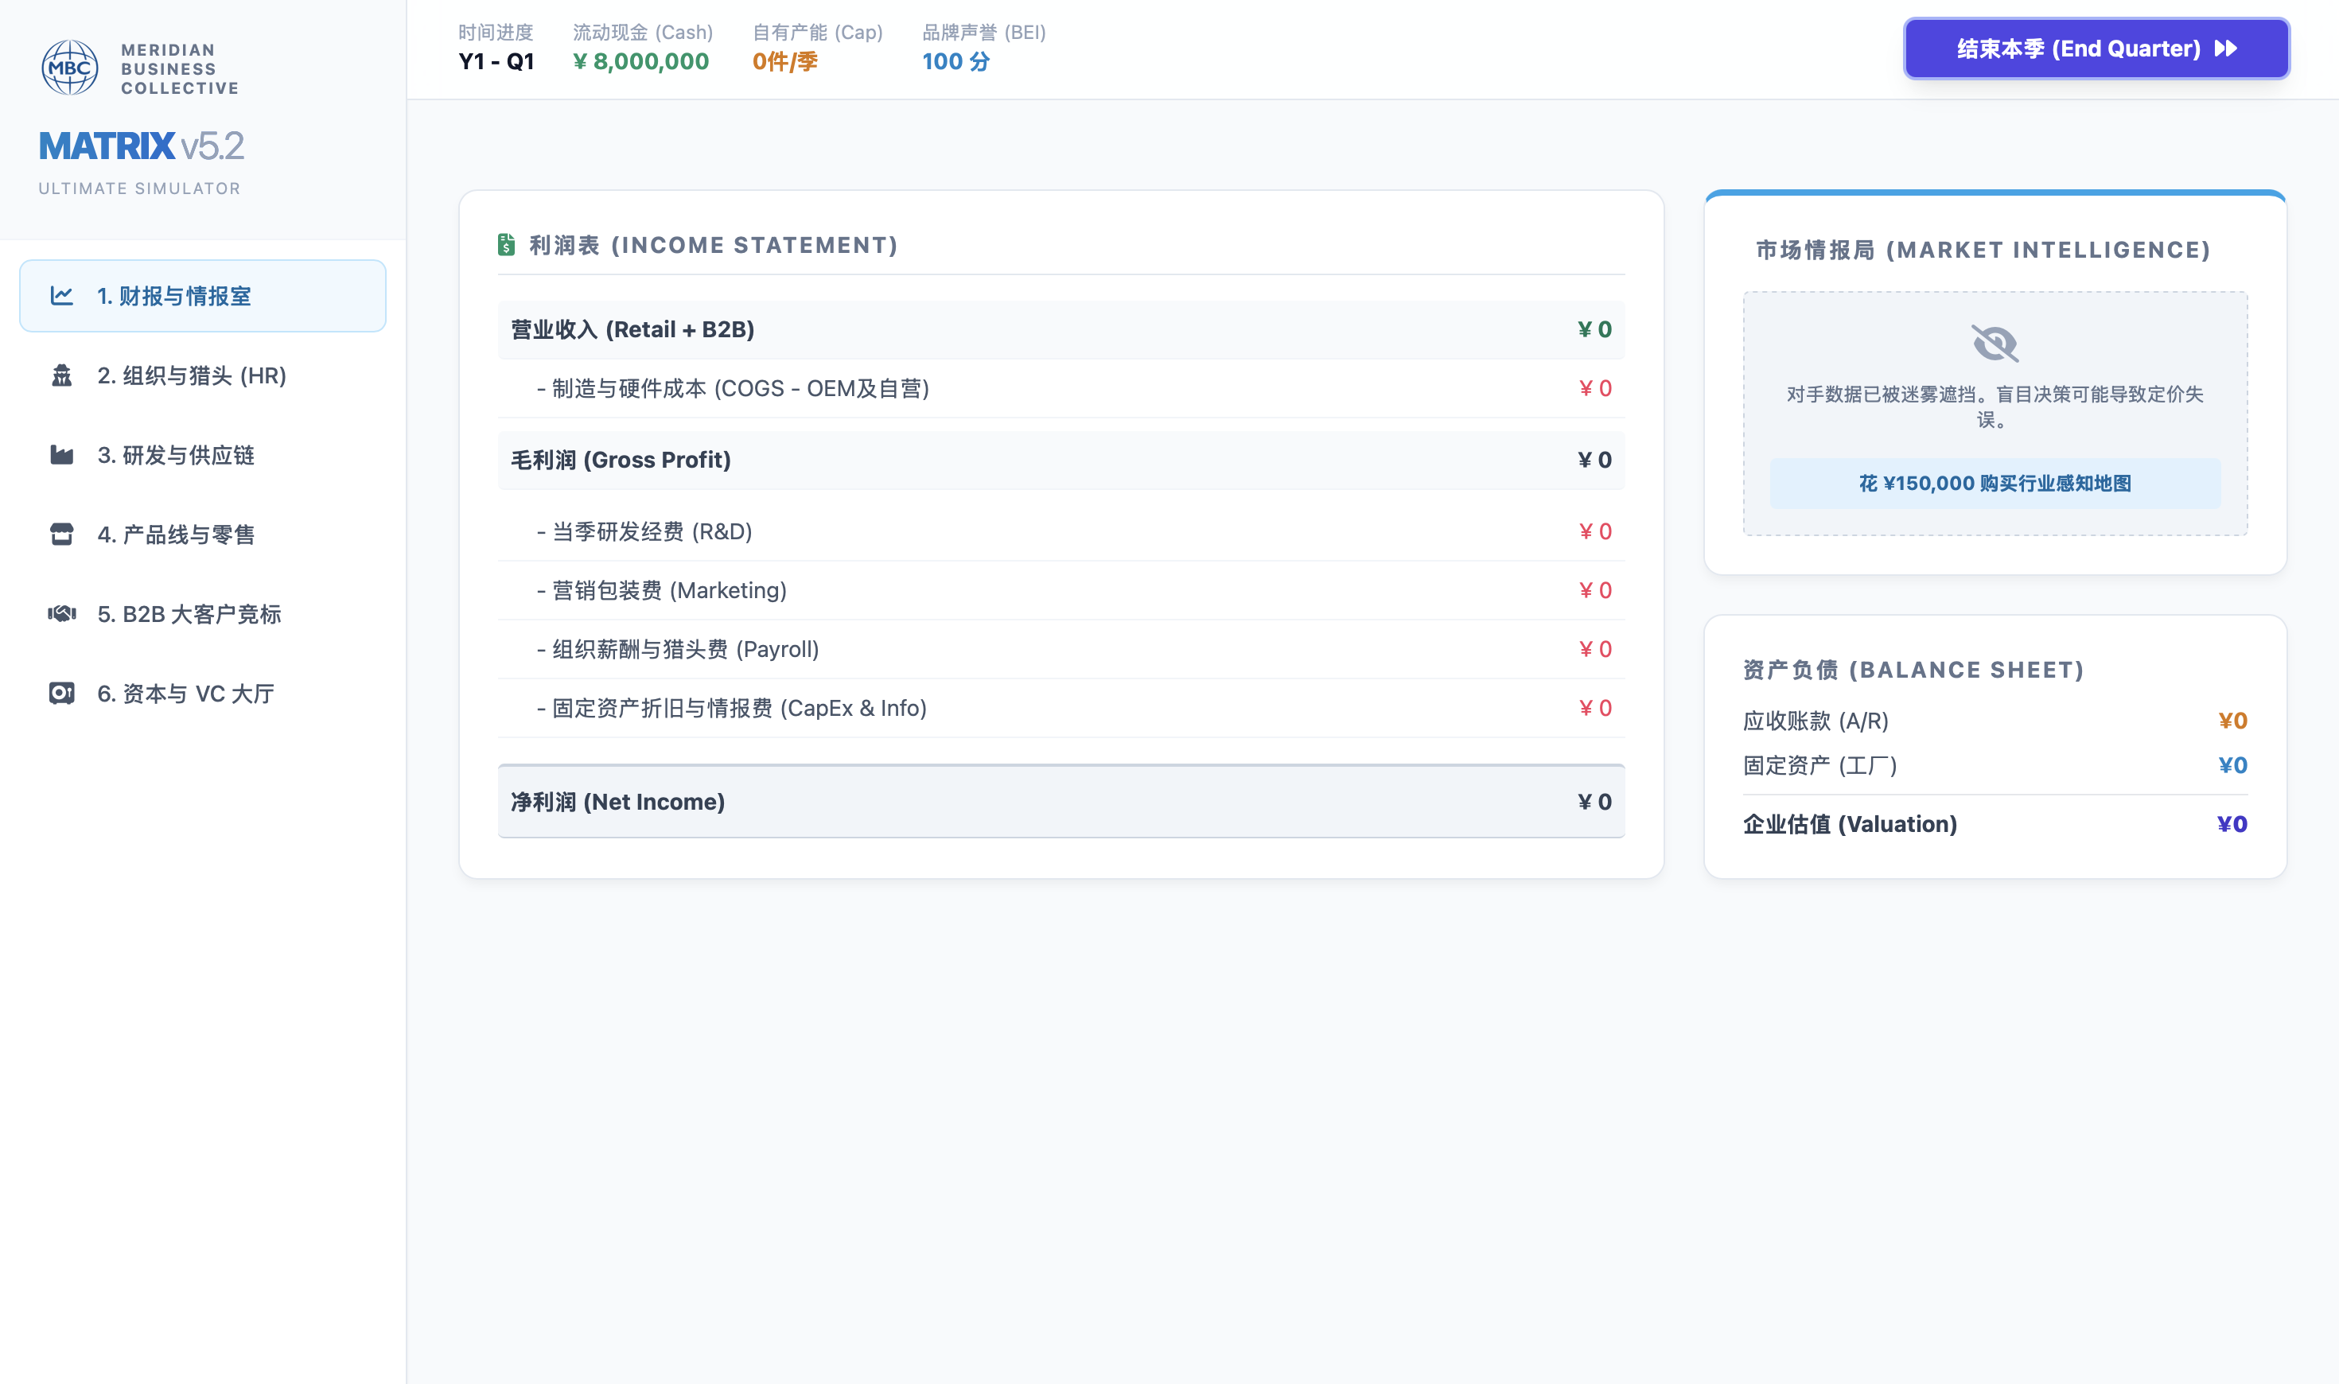Click the 对手数据已被迷雾遮挡 warning text
2339x1384 pixels.
(x=1995, y=406)
